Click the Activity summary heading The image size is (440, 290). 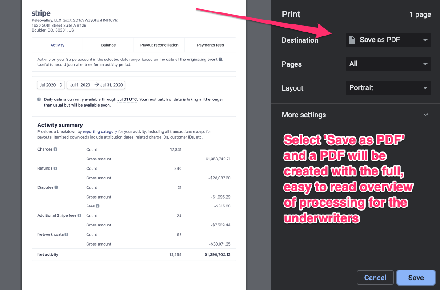coord(60,125)
